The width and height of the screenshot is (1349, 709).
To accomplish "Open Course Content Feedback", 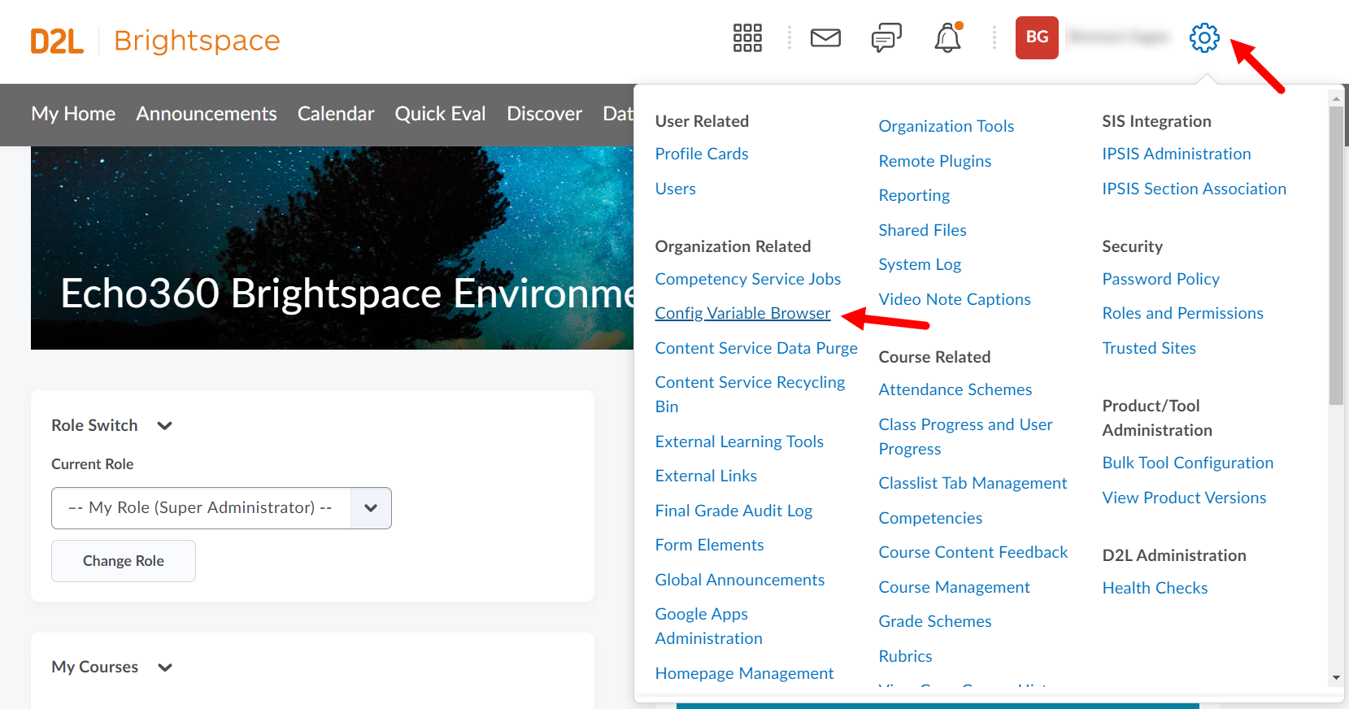I will click(x=973, y=552).
